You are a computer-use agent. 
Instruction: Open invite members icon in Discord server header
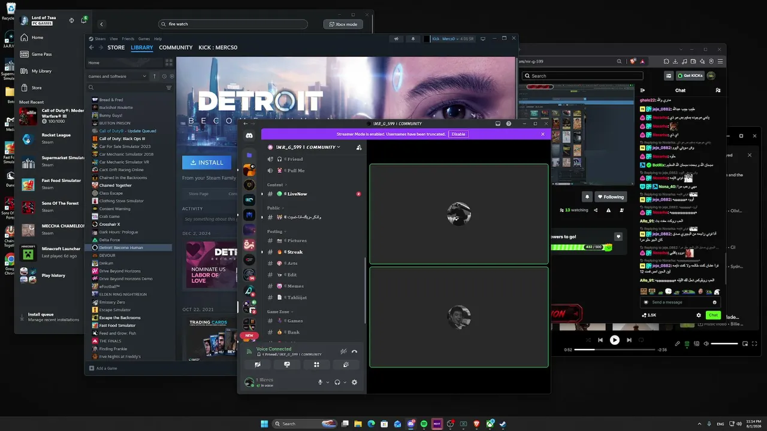358,147
